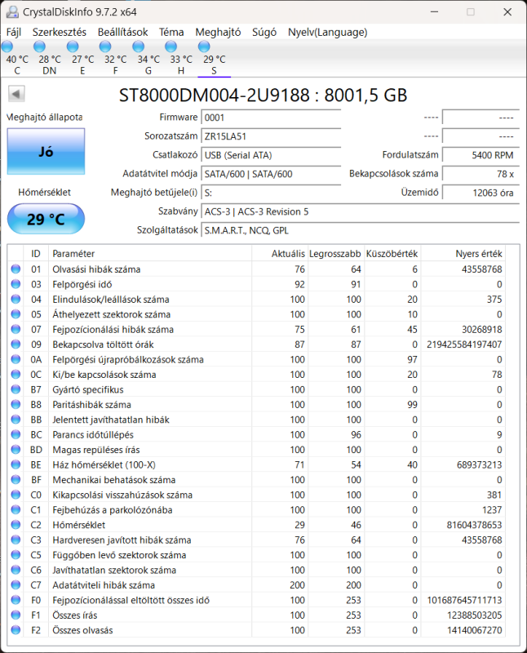The height and width of the screenshot is (653, 527).
Task: Minimize the CrystalDiskInfo window
Action: 434,11
